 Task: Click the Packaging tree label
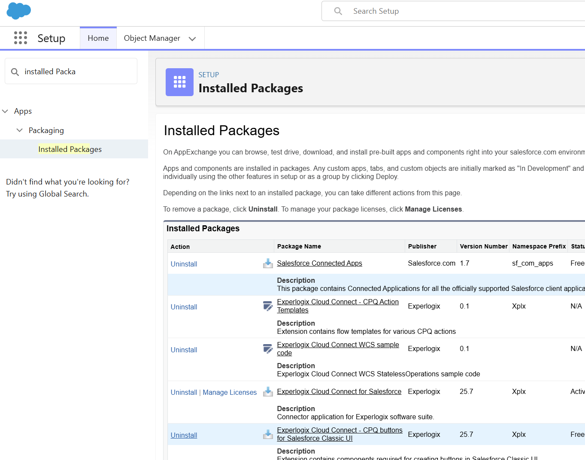point(46,130)
